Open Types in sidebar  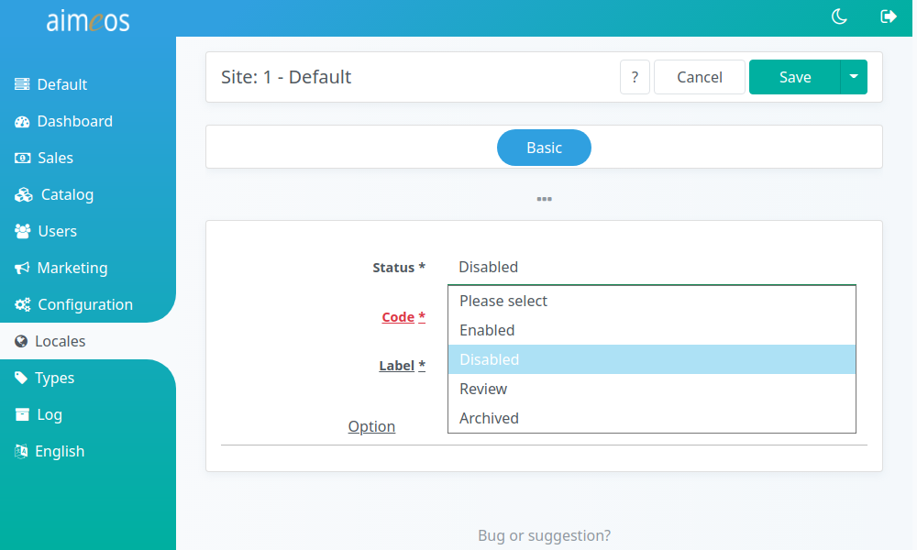tap(88, 379)
